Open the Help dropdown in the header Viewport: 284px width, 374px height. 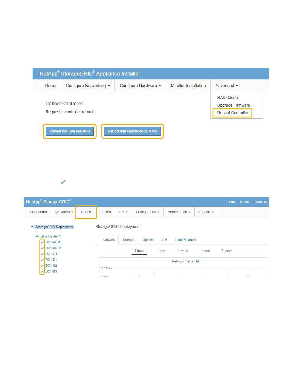click(x=233, y=202)
